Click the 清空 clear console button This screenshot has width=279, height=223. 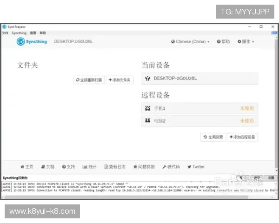[x=257, y=178]
